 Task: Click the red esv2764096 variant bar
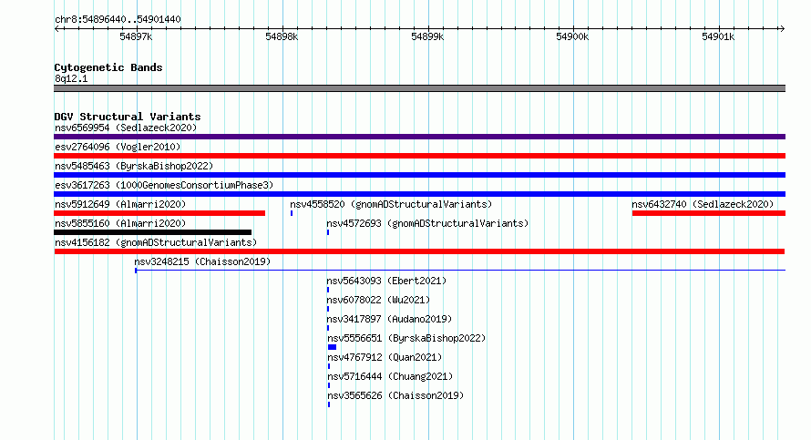click(x=419, y=156)
